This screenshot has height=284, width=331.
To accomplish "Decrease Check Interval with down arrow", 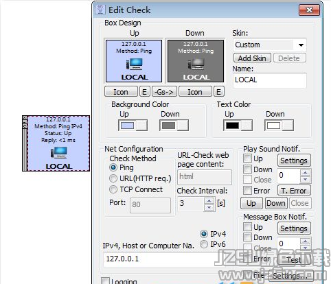I will tap(209, 207).
